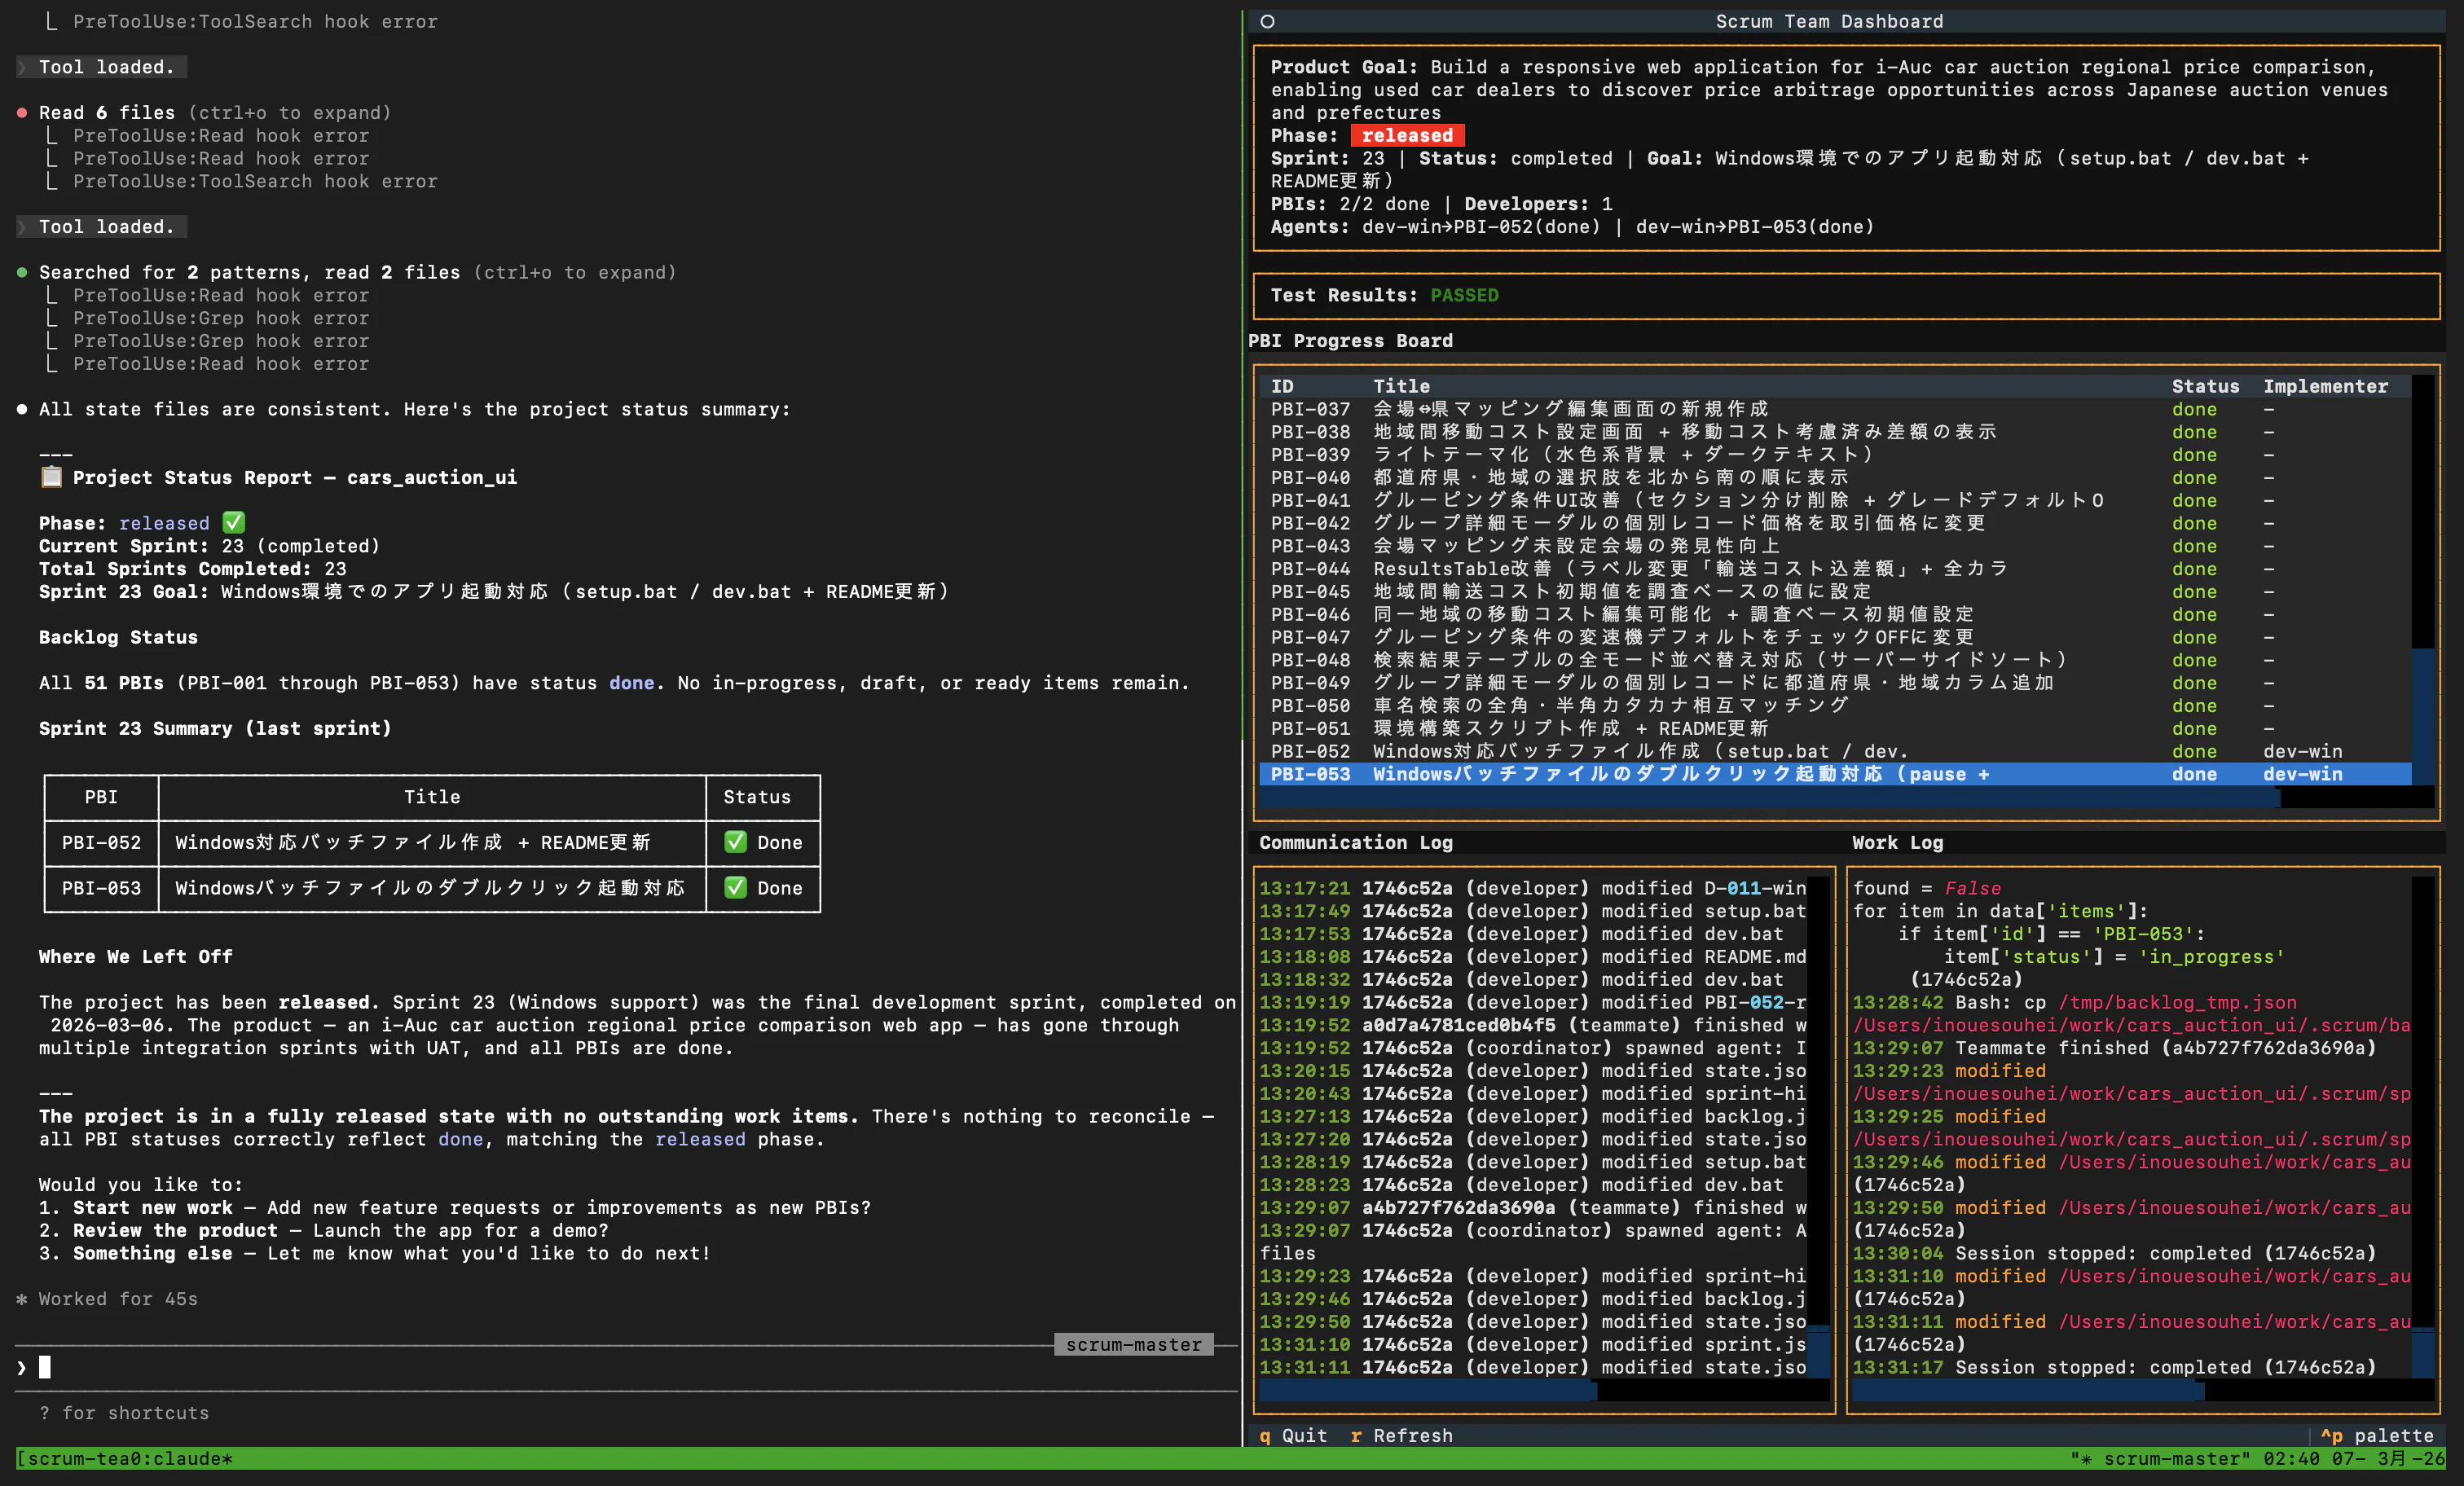
Task: Click the red bullet beside Read 6 files
Action: pos(22,113)
